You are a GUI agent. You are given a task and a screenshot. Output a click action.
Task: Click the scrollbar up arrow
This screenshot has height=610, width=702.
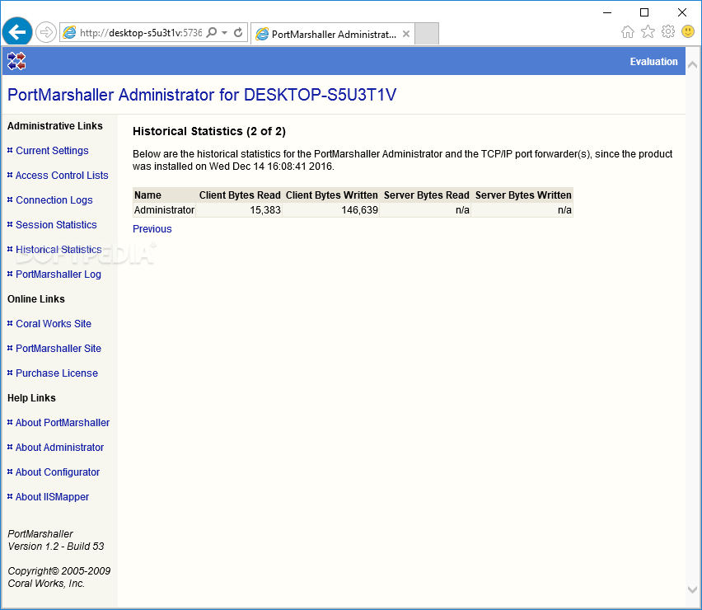tap(692, 65)
